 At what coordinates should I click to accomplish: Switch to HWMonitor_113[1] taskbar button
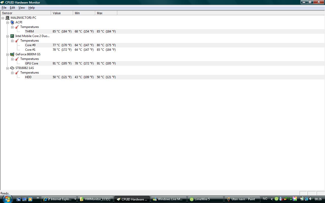pos(95,199)
